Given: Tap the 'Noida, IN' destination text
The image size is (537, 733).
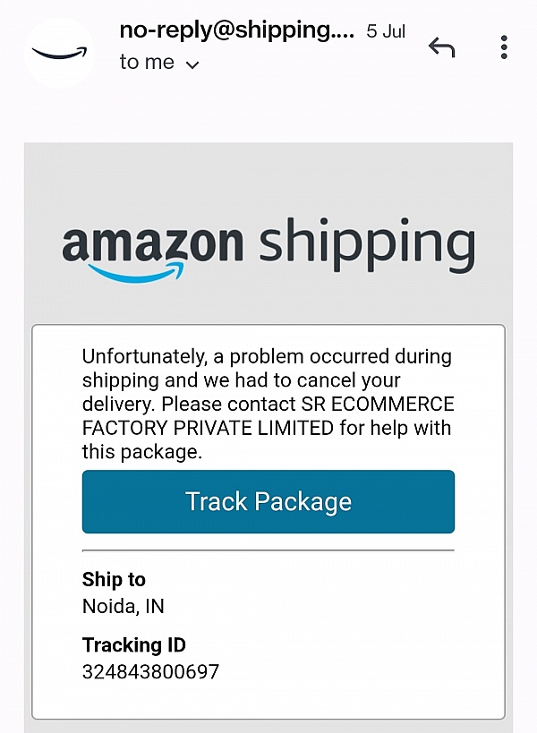Looking at the screenshot, I should click(x=124, y=606).
